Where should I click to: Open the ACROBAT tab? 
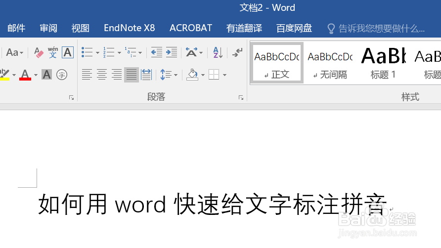[x=191, y=28]
